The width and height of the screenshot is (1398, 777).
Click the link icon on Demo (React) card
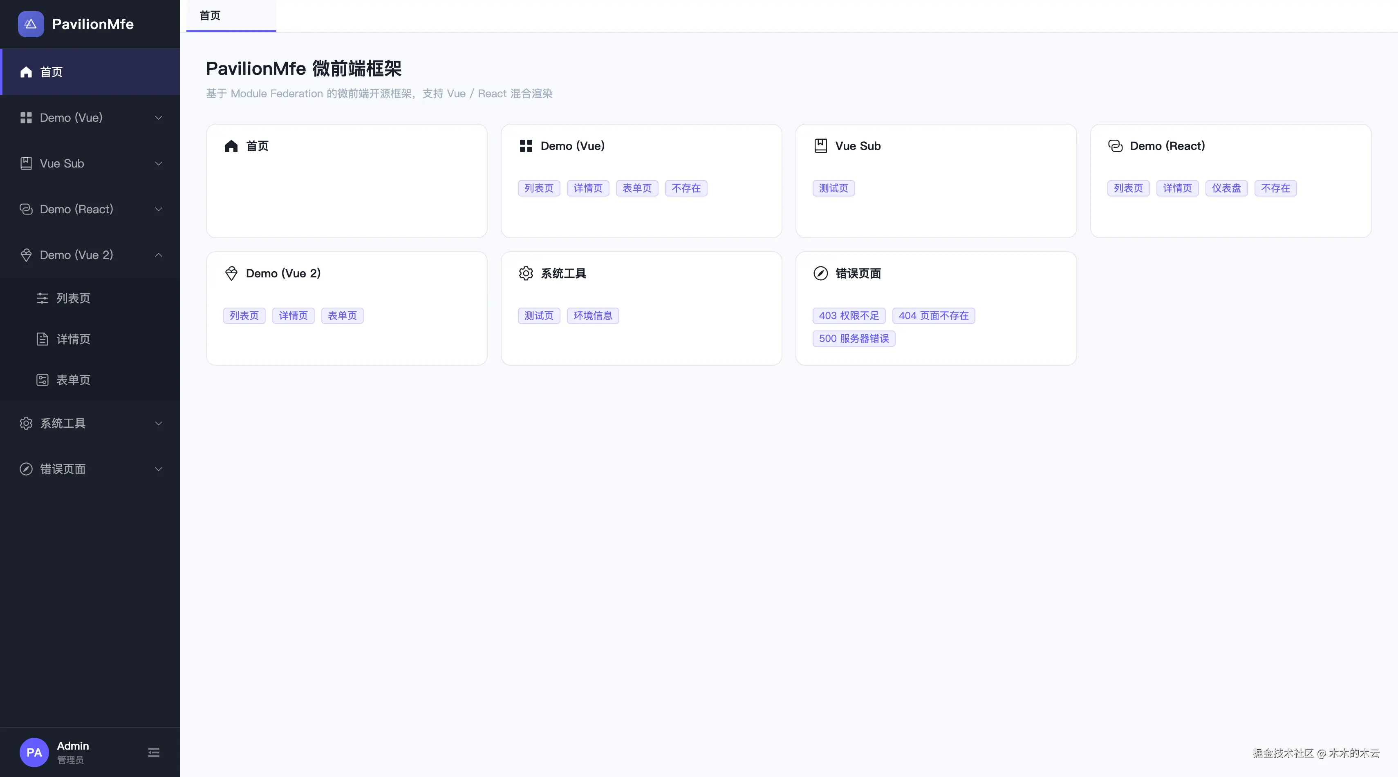pos(1115,146)
